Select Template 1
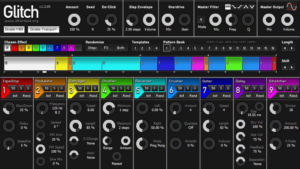The height and width of the screenshot is (169, 300). [x=135, y=48]
